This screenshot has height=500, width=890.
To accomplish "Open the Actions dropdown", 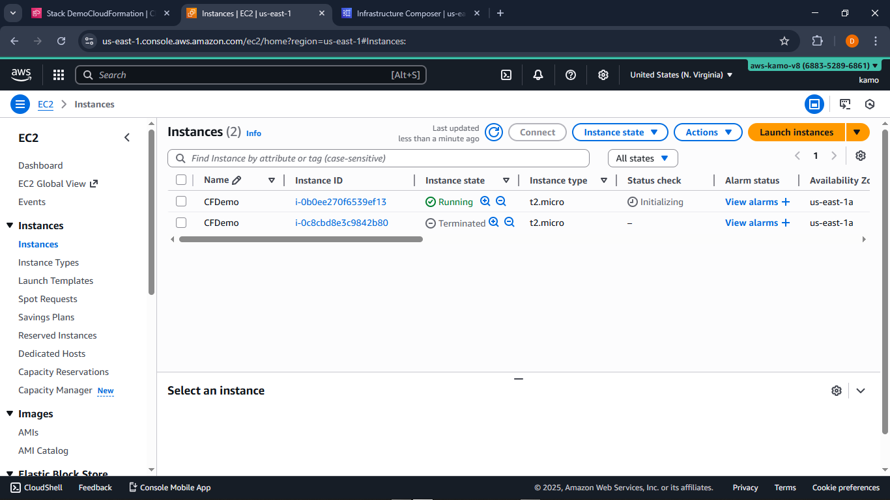I will tap(708, 132).
